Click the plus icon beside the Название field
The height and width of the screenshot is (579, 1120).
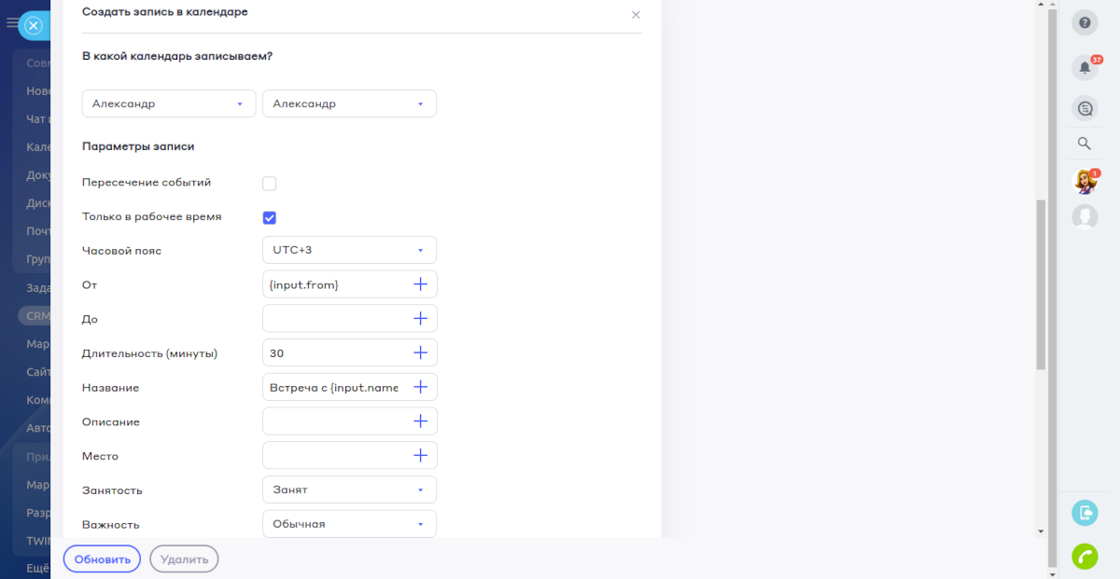pos(420,387)
